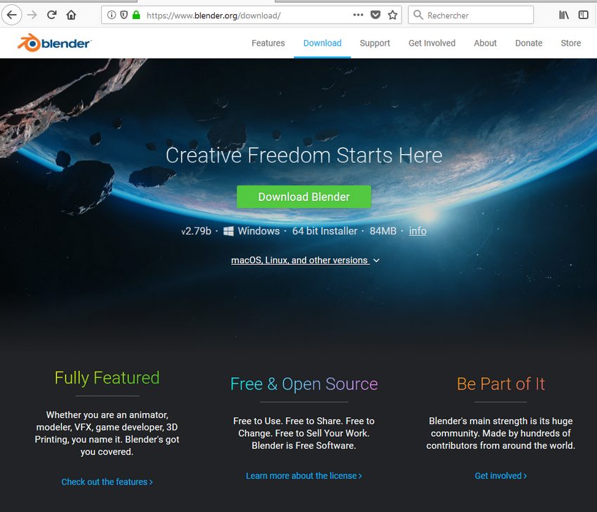Screen dimensions: 597x512
Task: Click inside the Rechercher search field
Action: click(471, 15)
